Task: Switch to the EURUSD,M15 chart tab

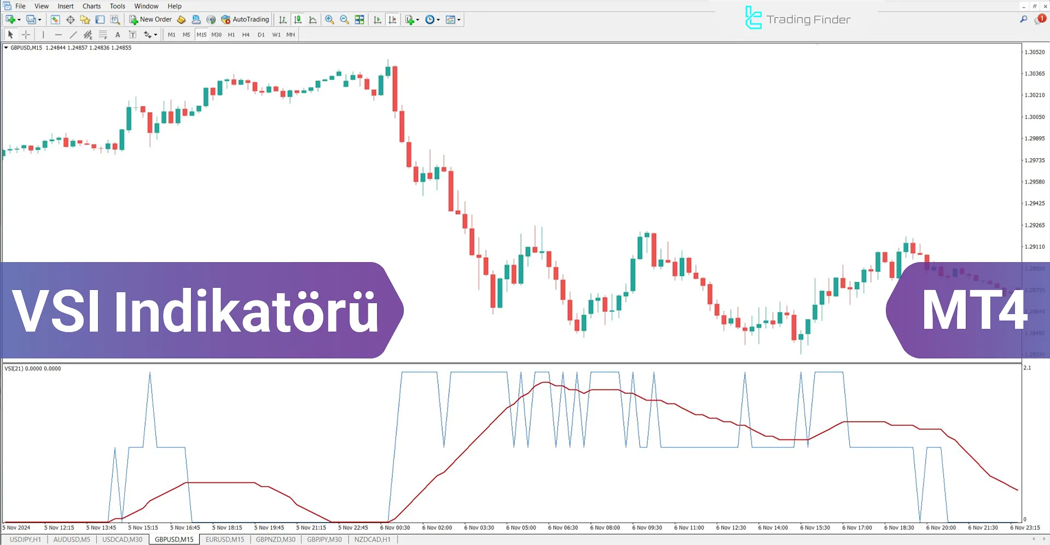Action: pos(224,539)
